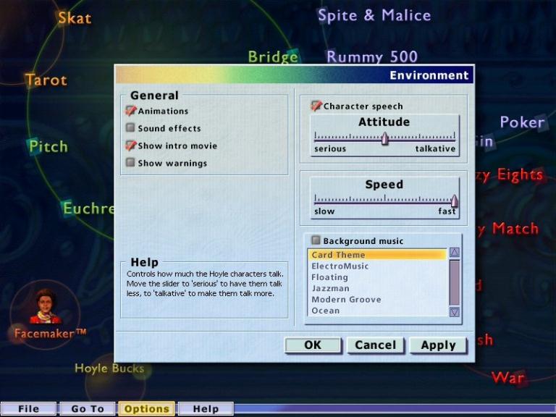The image size is (556, 417).
Task: Open the Hoyle Bucks game link
Action: [109, 368]
